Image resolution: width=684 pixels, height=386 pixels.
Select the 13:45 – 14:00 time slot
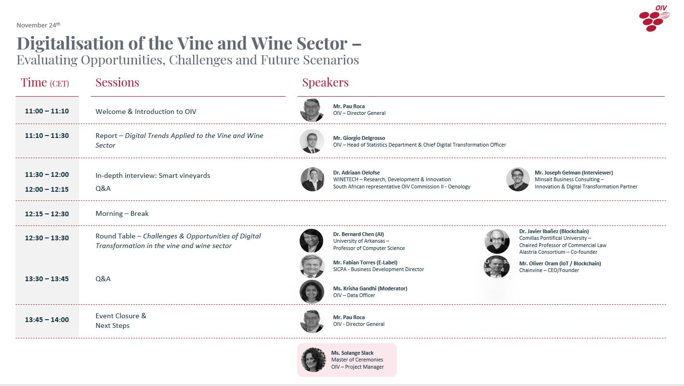pyautogui.click(x=47, y=320)
